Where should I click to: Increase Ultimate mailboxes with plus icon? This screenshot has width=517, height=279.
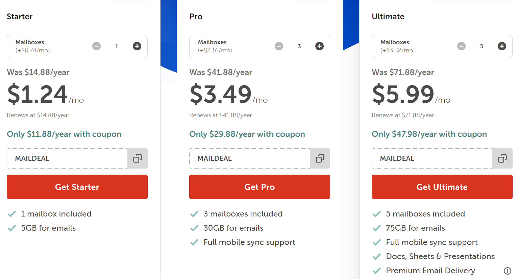pyautogui.click(x=502, y=46)
